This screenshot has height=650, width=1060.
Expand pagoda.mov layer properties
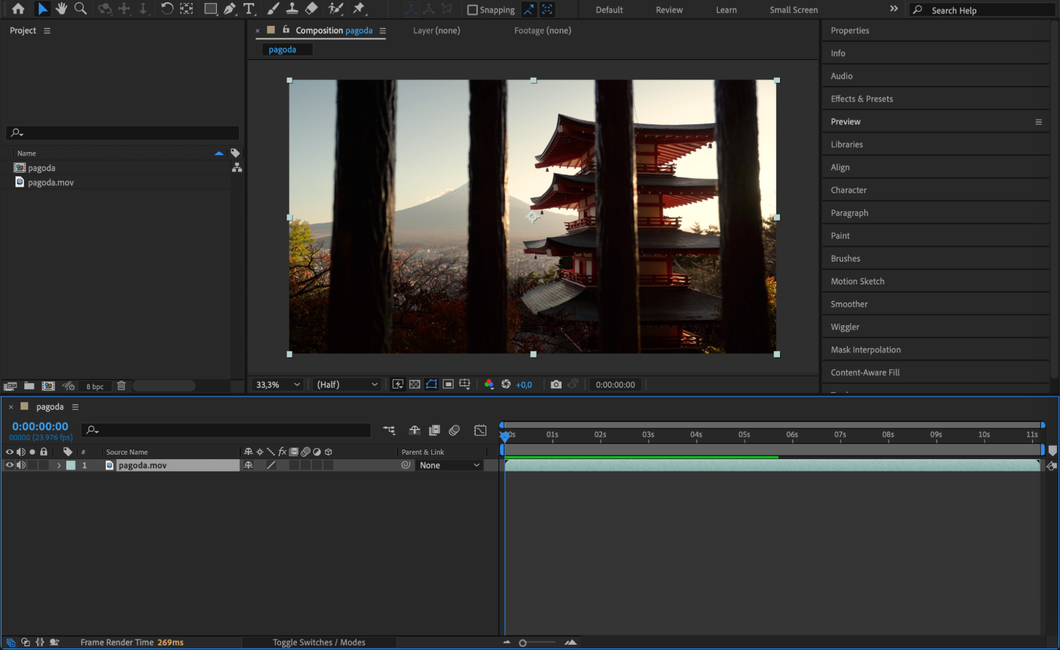click(x=59, y=465)
